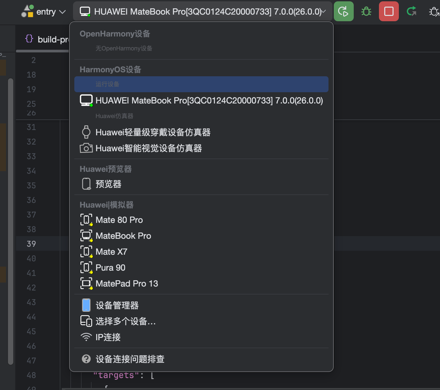This screenshot has width=440, height=390.
Task: Open the entry module dropdown
Action: [x=43, y=12]
